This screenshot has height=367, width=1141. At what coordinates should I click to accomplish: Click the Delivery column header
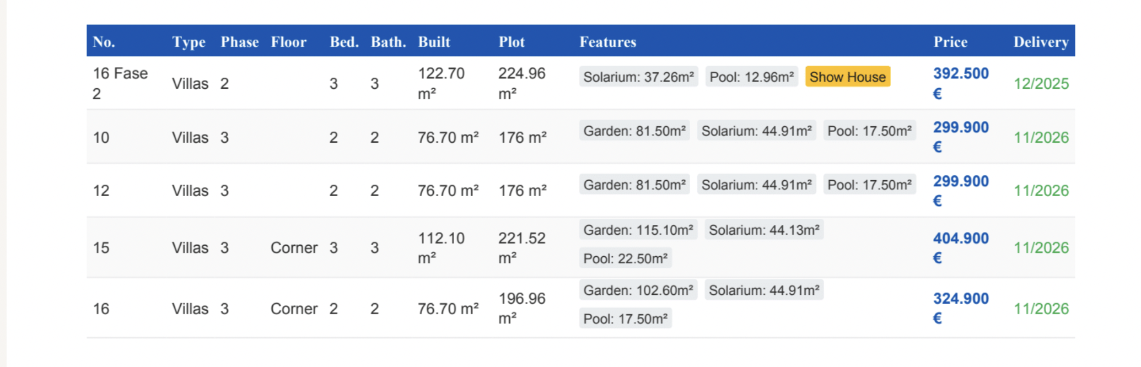pyautogui.click(x=1041, y=42)
